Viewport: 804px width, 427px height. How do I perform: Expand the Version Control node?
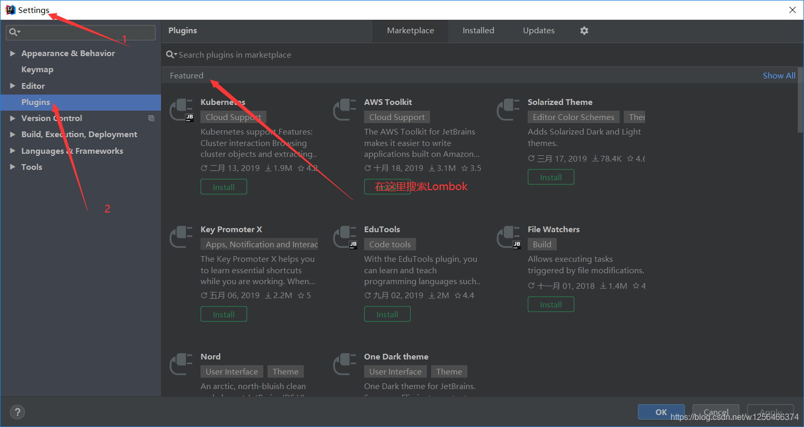(12, 118)
